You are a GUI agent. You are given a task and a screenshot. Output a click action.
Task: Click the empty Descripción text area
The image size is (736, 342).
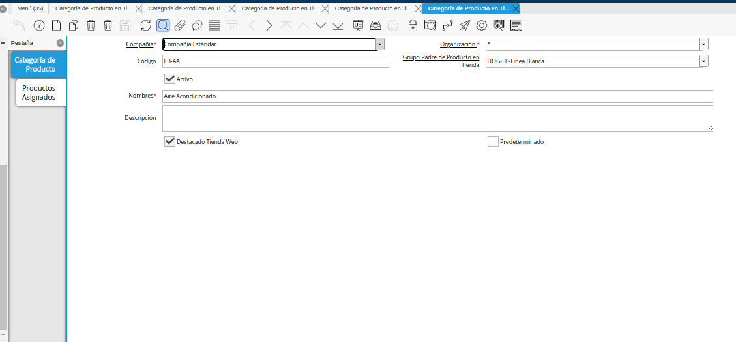pos(437,118)
